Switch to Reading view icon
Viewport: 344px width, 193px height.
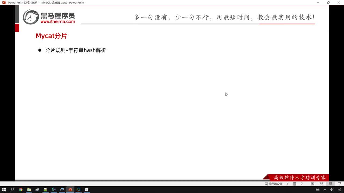330,184
